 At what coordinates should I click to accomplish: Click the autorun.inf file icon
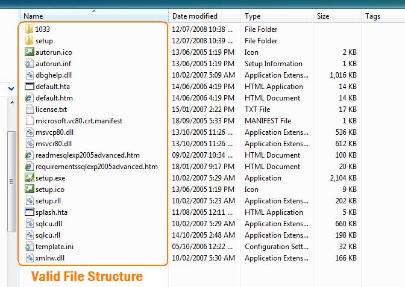point(29,63)
